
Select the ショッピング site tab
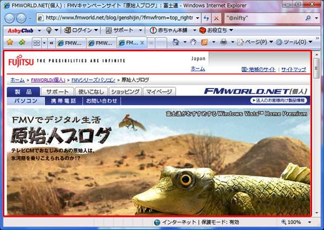[125, 92]
